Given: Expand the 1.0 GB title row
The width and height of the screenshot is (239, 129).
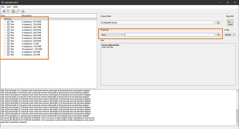Looking at the screenshot, I should pos(5,44).
